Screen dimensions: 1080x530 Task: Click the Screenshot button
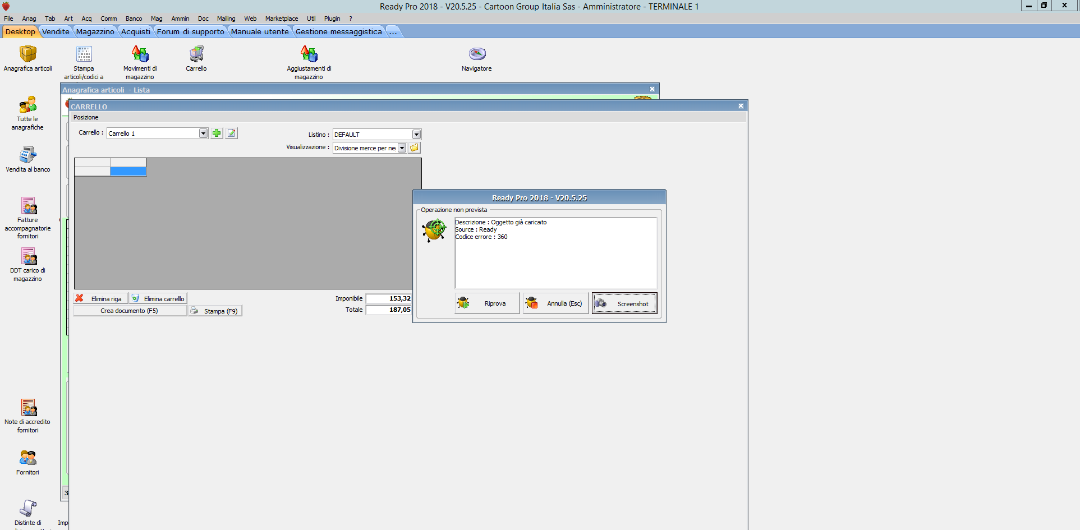click(624, 303)
